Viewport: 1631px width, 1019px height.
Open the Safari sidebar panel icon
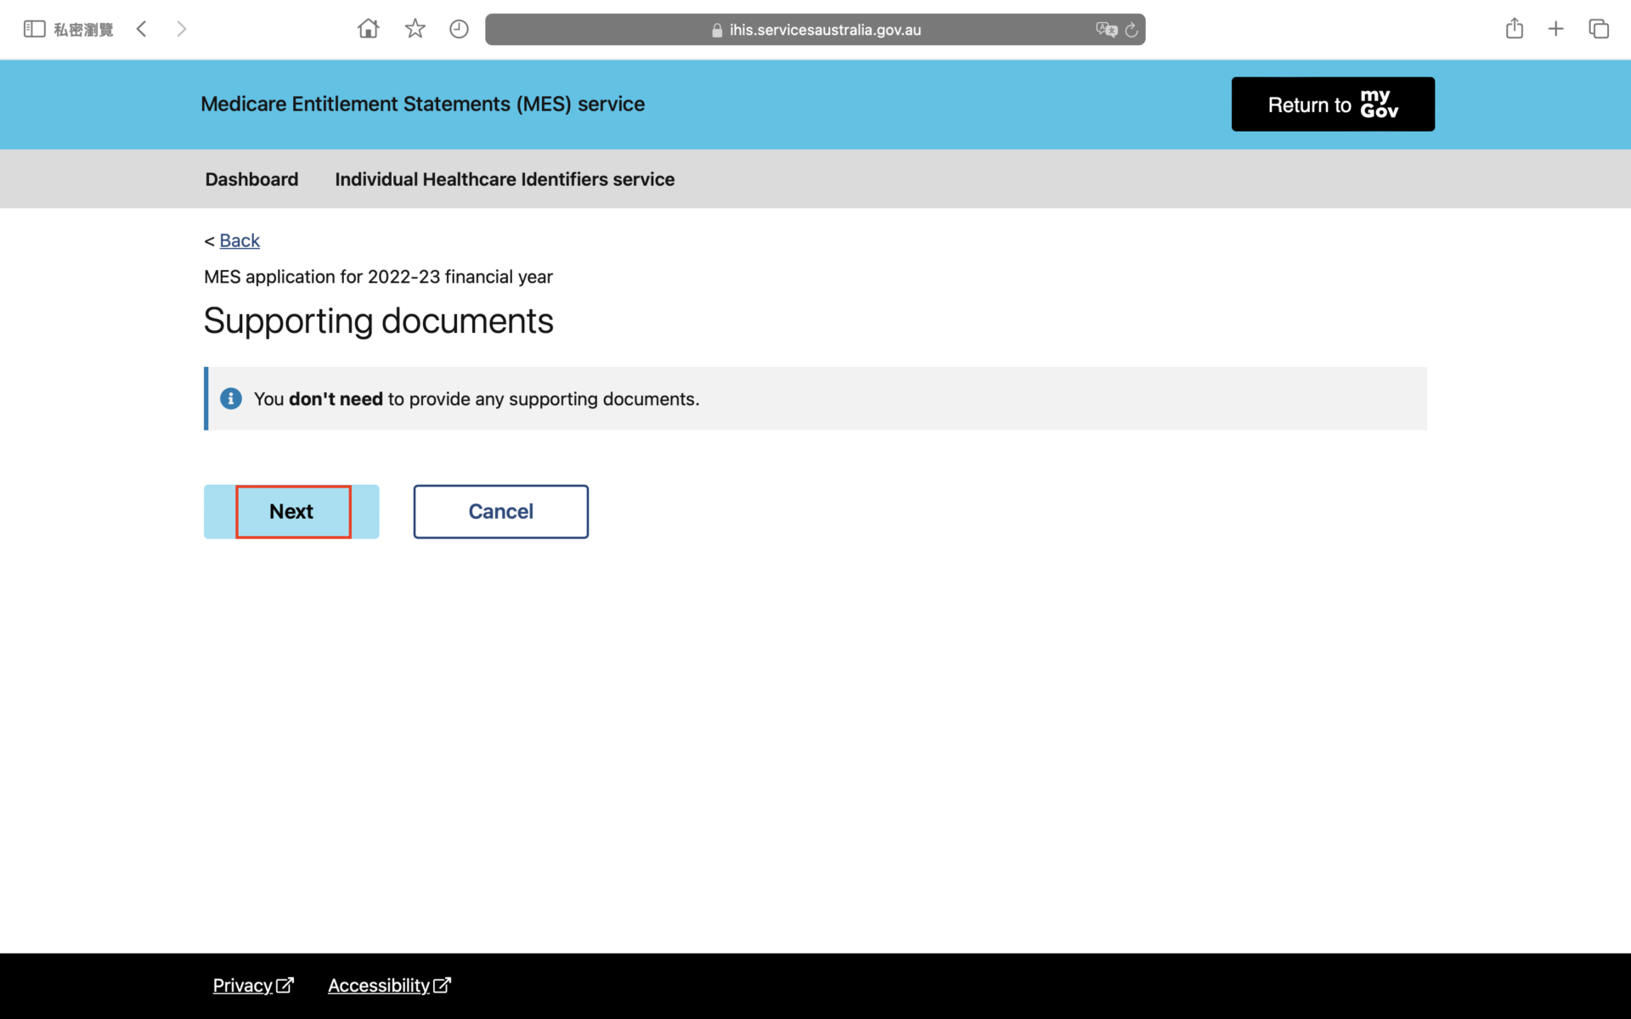34,30
